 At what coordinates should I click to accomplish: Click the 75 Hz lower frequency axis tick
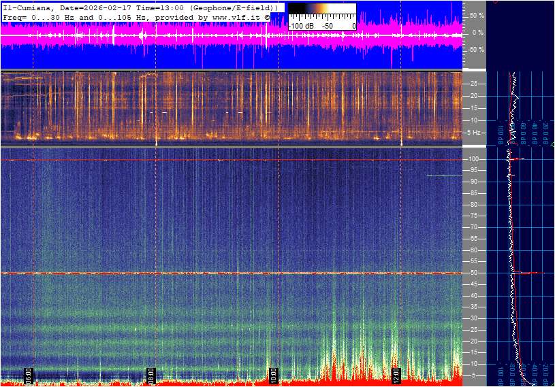point(475,216)
